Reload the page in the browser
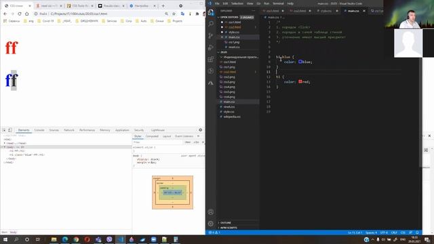Image resolution: width=434 pixels, height=244 pixels. pos(20,14)
